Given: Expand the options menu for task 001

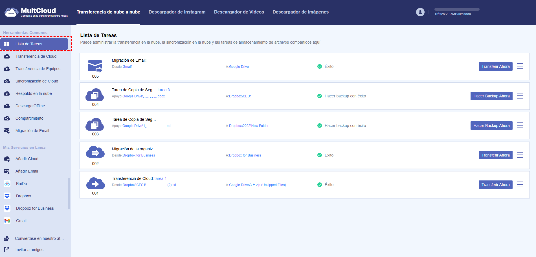Looking at the screenshot, I should [520, 185].
